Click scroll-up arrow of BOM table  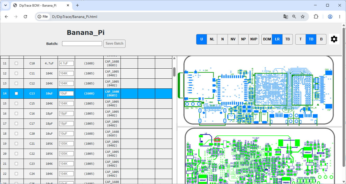point(174,58)
